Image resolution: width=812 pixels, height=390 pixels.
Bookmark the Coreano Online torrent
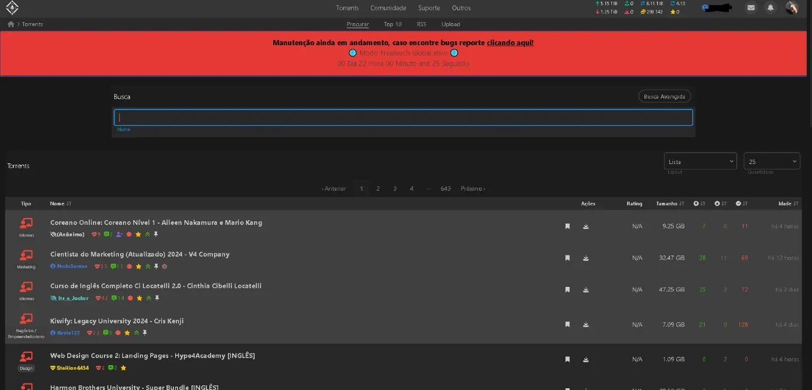point(567,227)
